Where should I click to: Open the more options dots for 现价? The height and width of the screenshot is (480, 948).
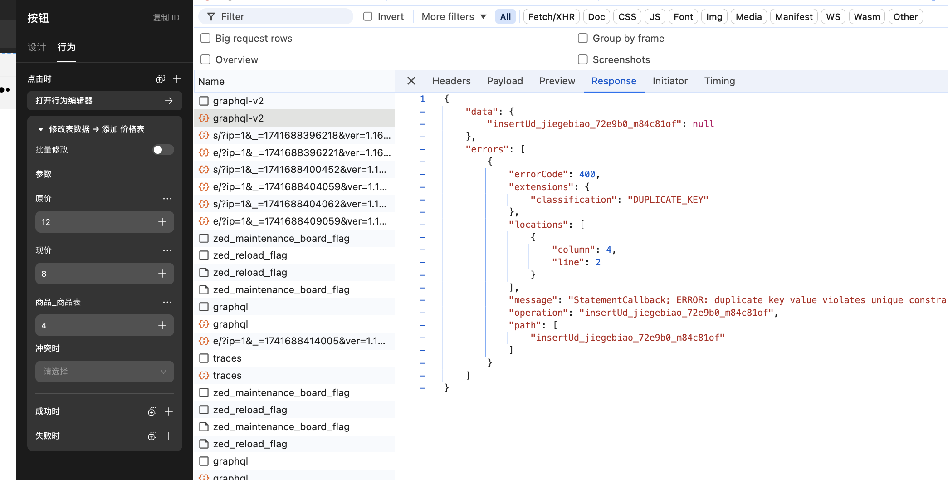(167, 250)
